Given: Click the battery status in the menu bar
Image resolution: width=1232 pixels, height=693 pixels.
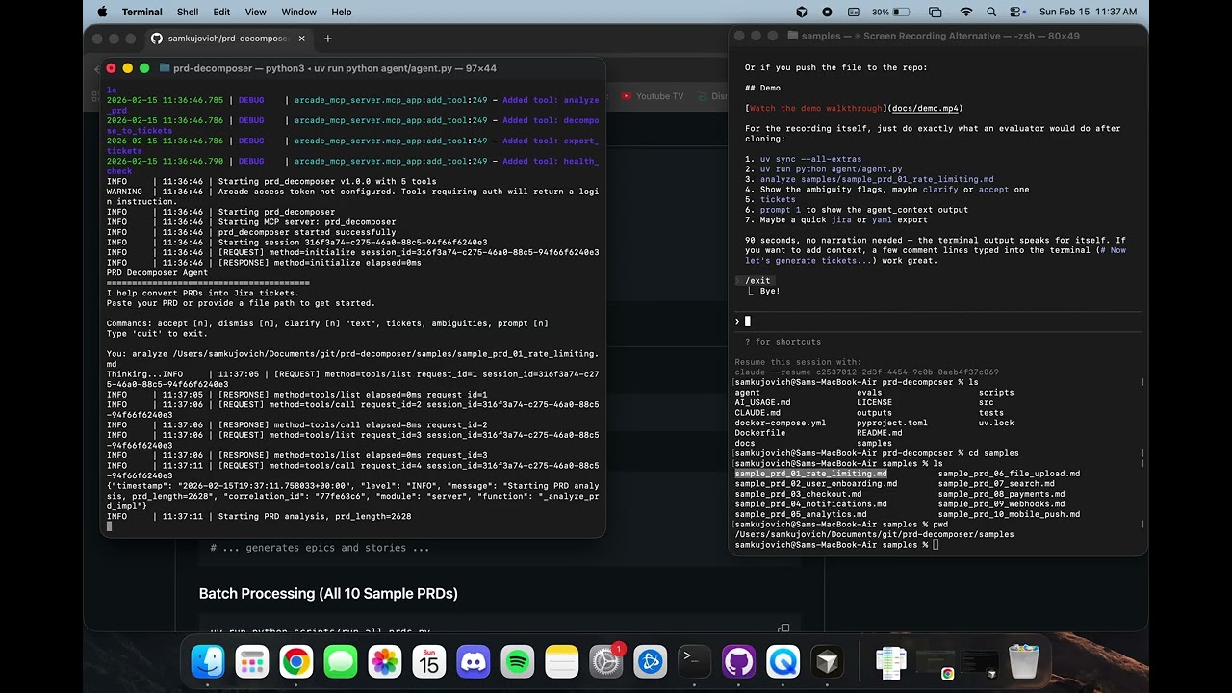Looking at the screenshot, I should coord(891,12).
